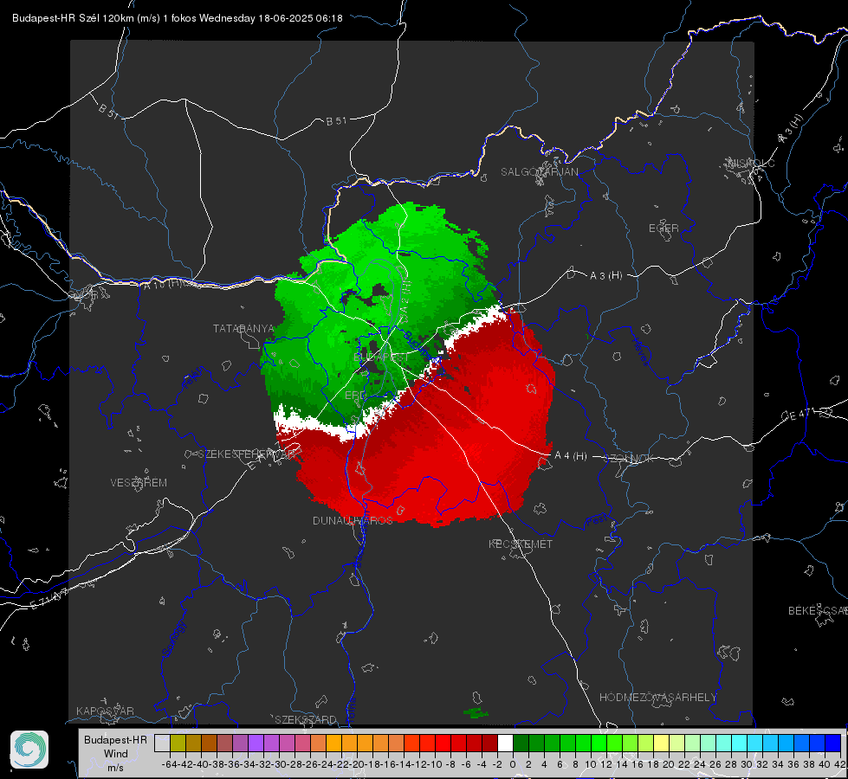The image size is (848, 779).
Task: Click the swirl logo icon beside the legend
Action: [x=29, y=750]
